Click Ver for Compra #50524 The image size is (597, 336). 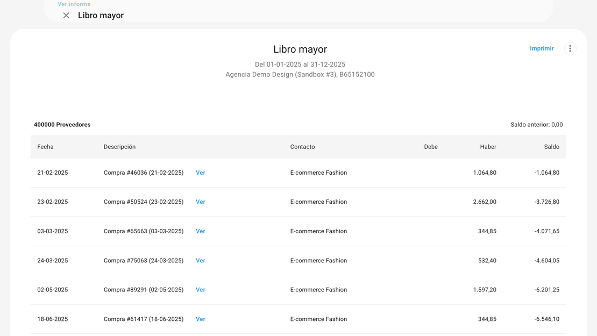coord(201,202)
